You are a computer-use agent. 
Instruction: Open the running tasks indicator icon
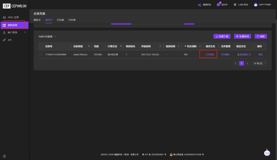(x=219, y=5)
